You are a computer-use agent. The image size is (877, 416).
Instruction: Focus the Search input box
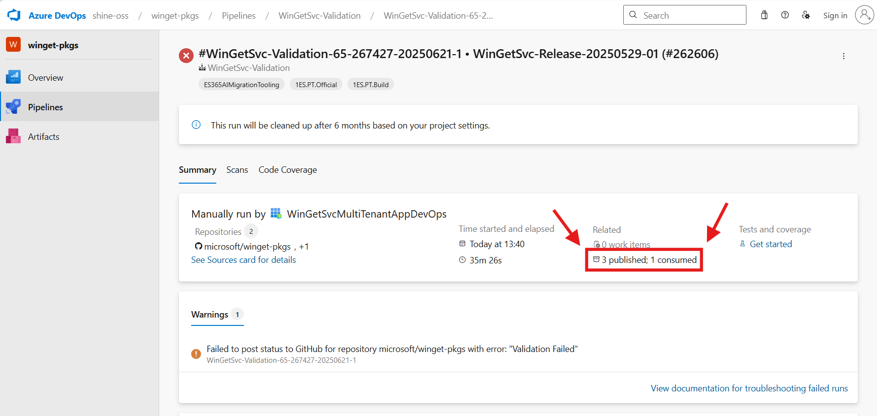(685, 15)
